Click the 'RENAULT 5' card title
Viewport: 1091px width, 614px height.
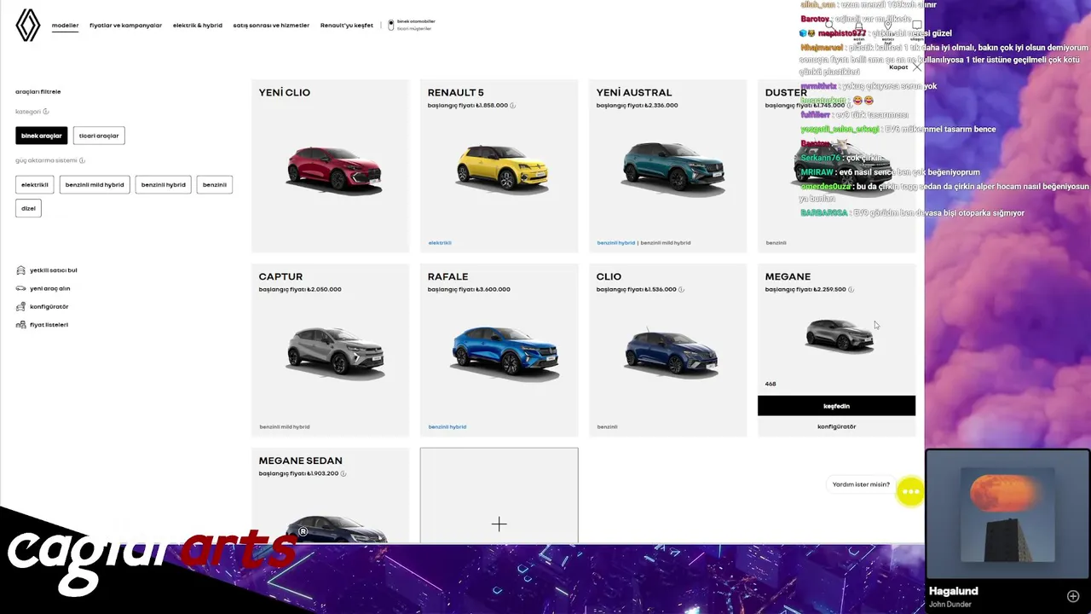pos(456,92)
